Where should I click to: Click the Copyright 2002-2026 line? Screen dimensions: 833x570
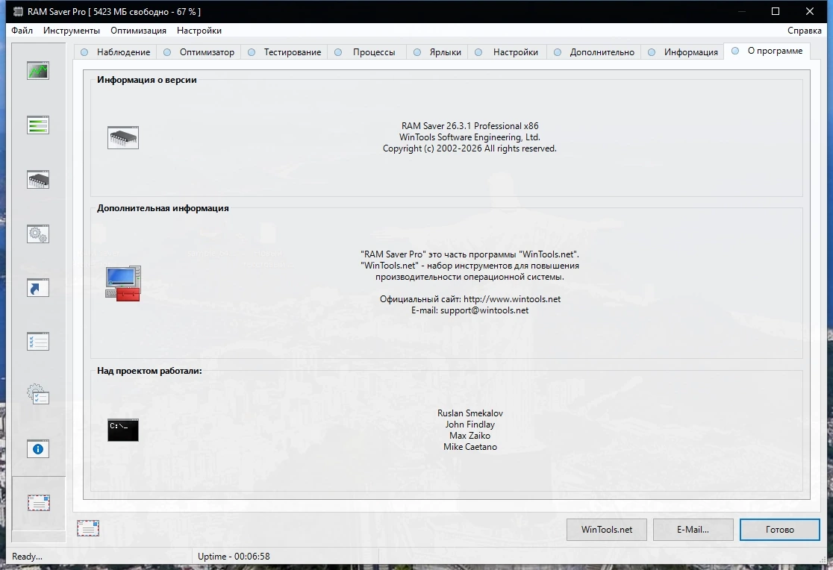point(469,148)
